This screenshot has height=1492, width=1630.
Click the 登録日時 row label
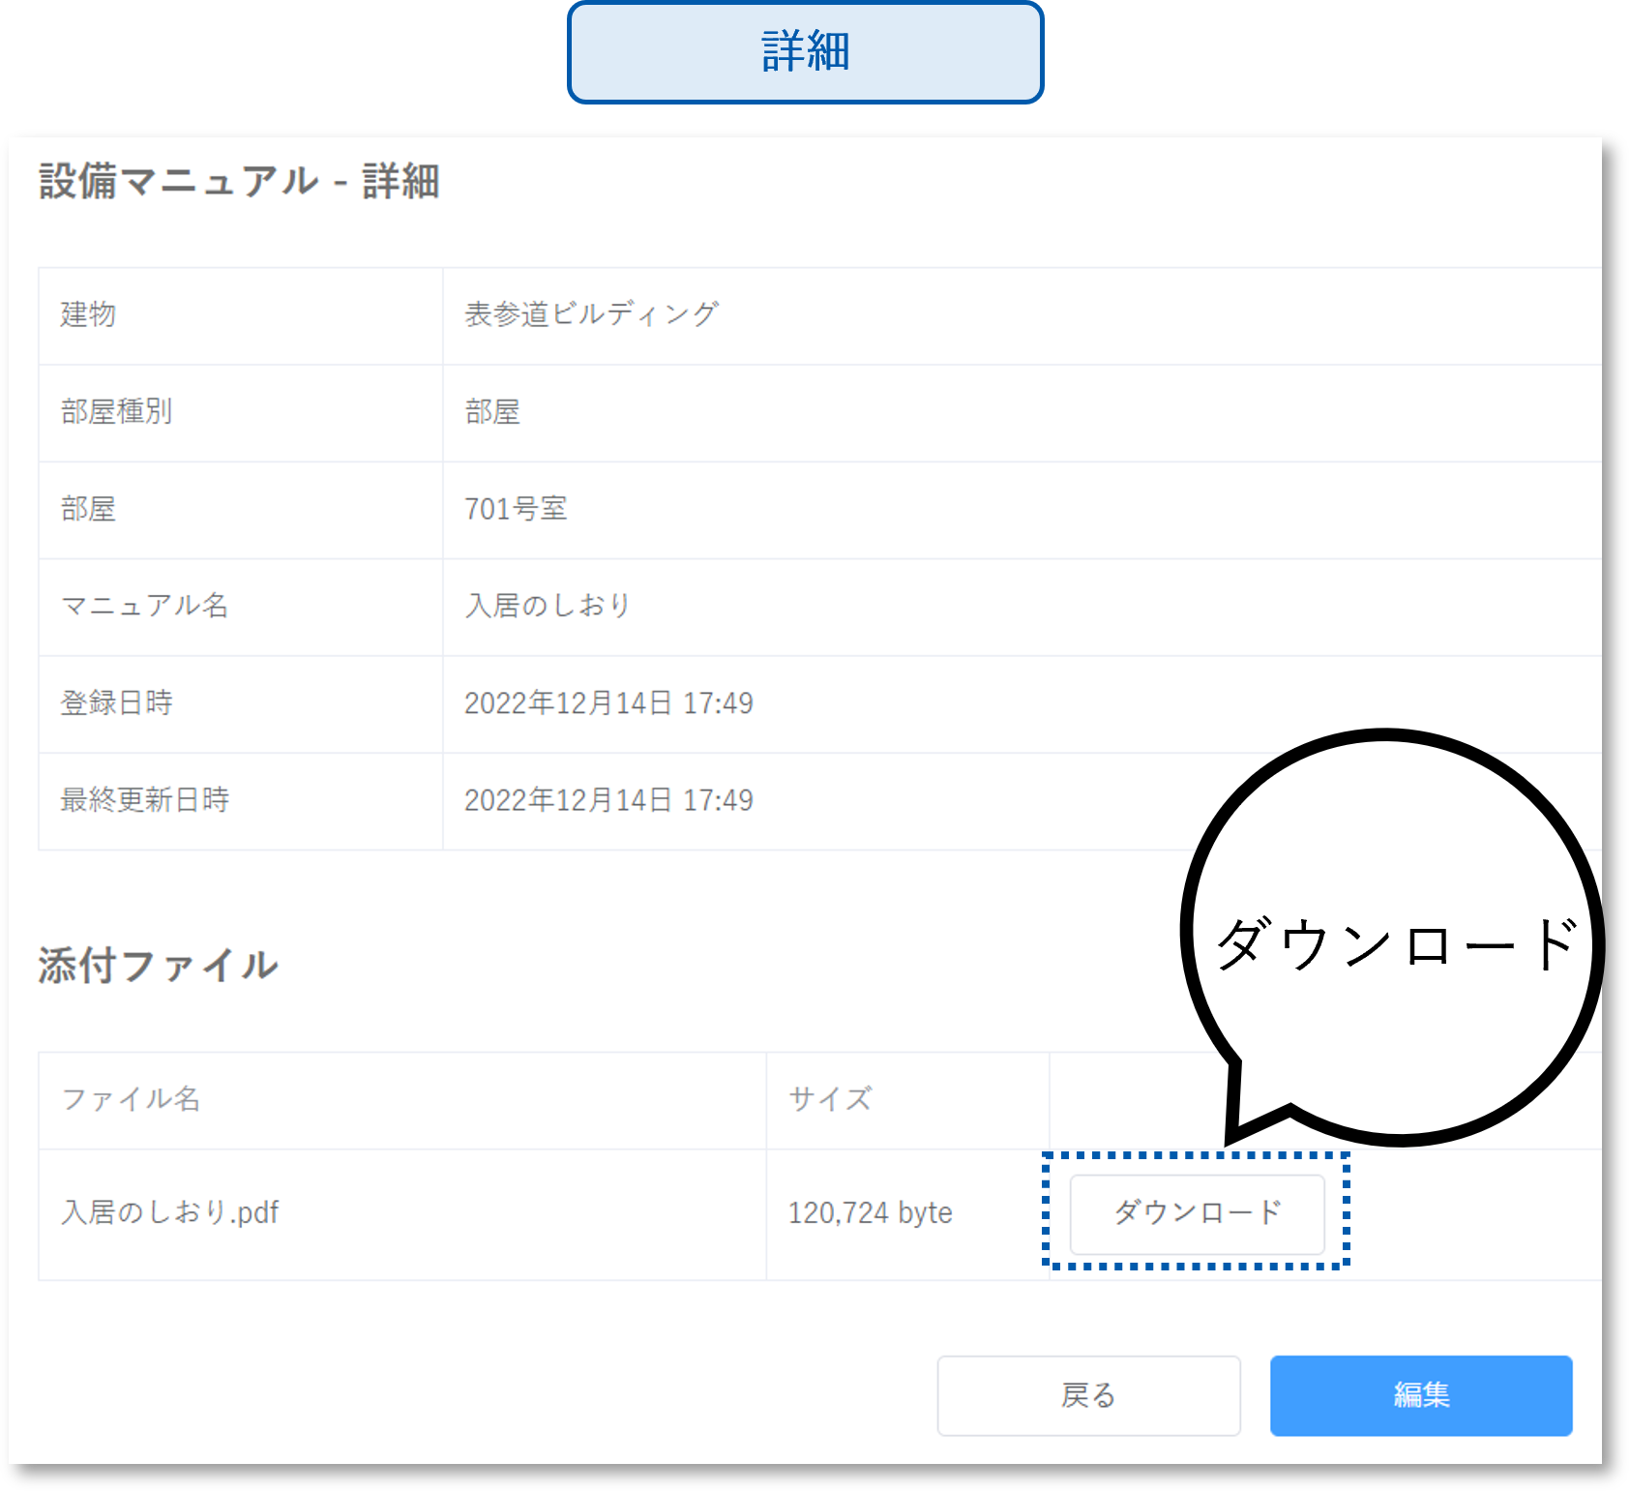pyautogui.click(x=116, y=703)
